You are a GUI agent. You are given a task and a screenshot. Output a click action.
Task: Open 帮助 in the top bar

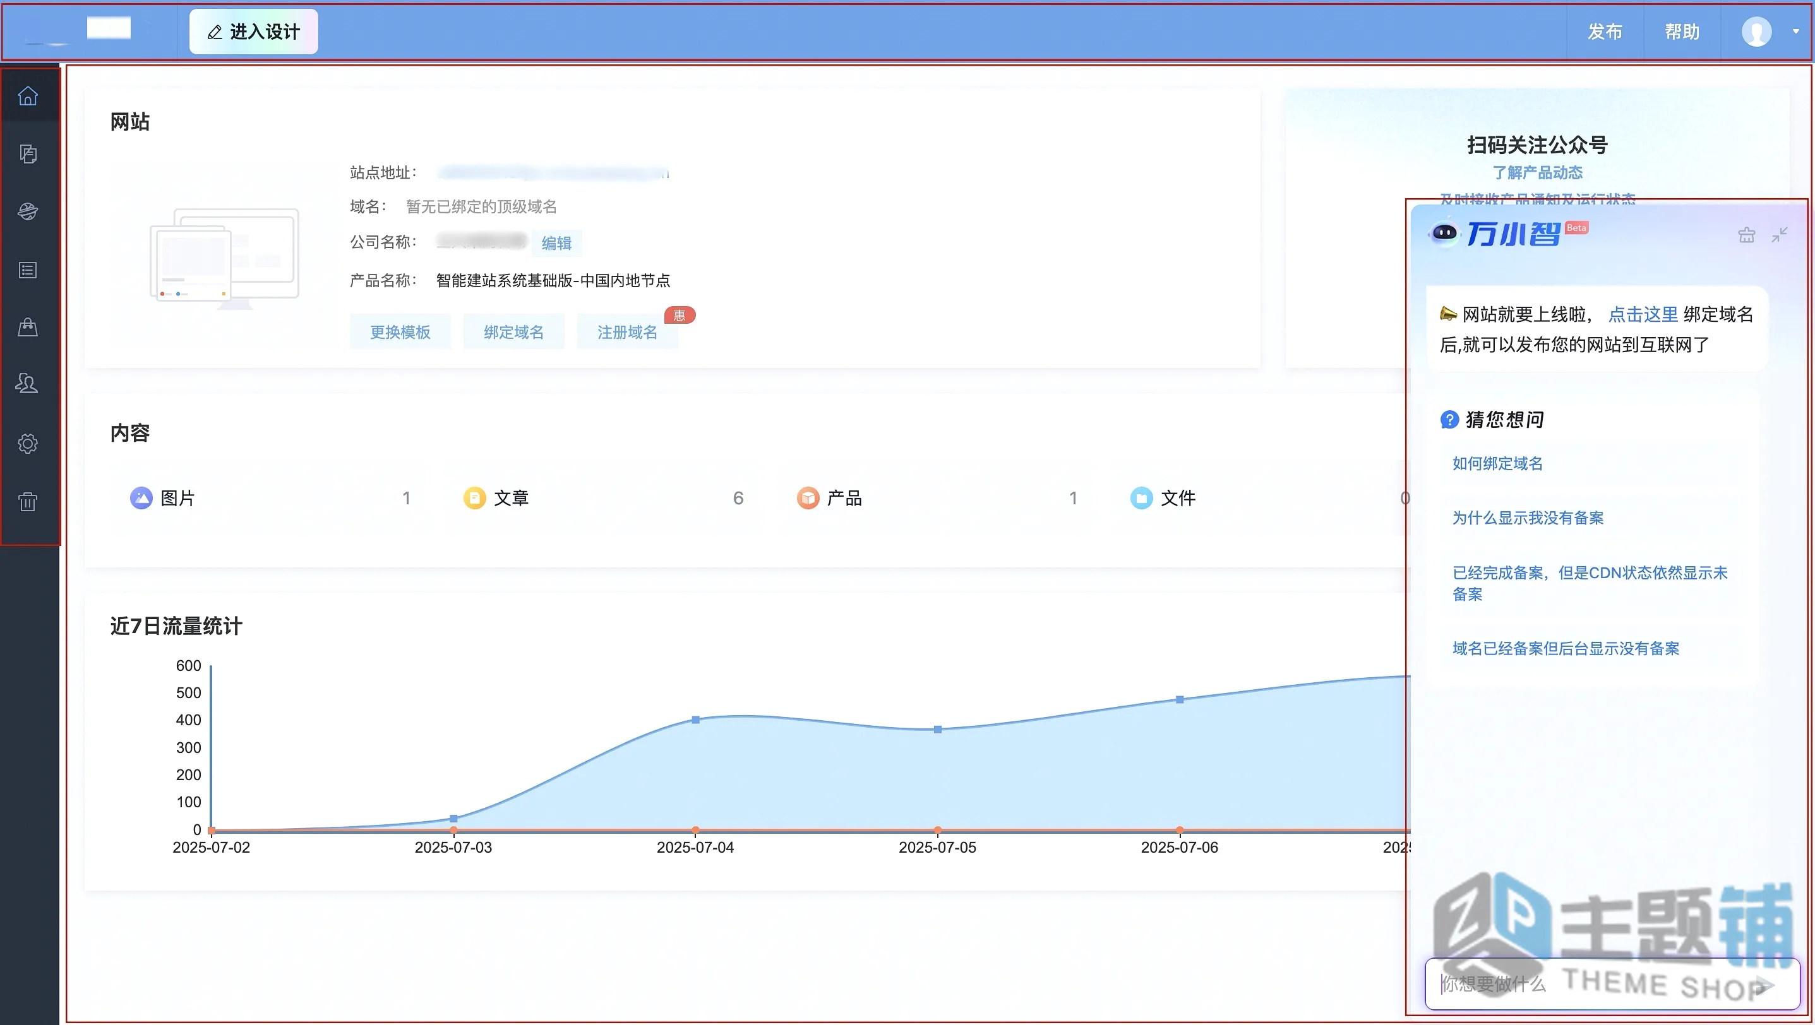pos(1682,32)
